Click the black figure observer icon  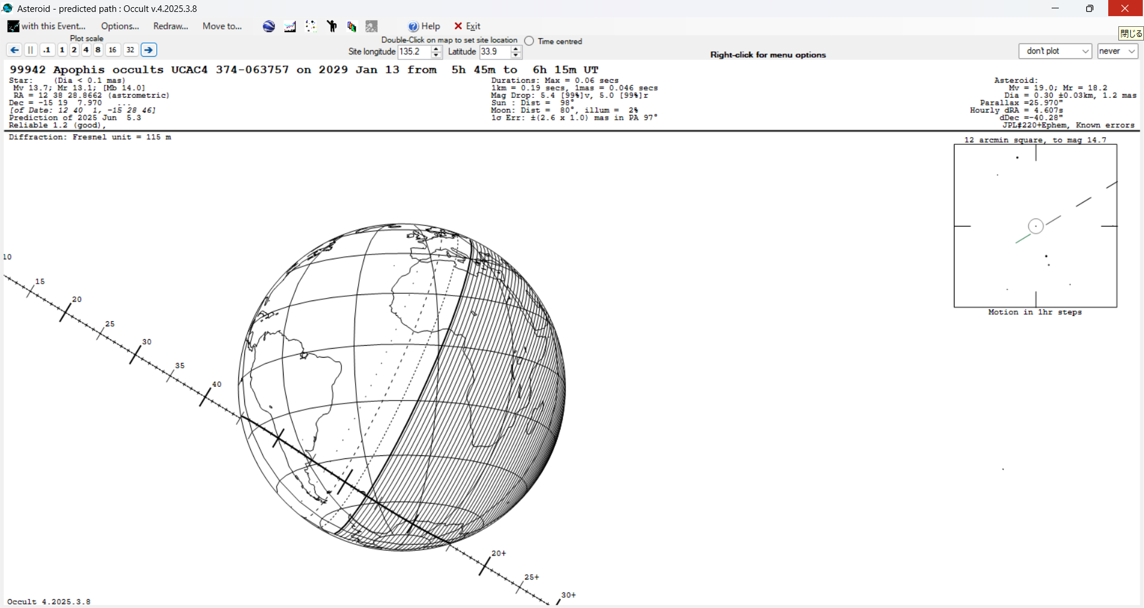pos(332,26)
